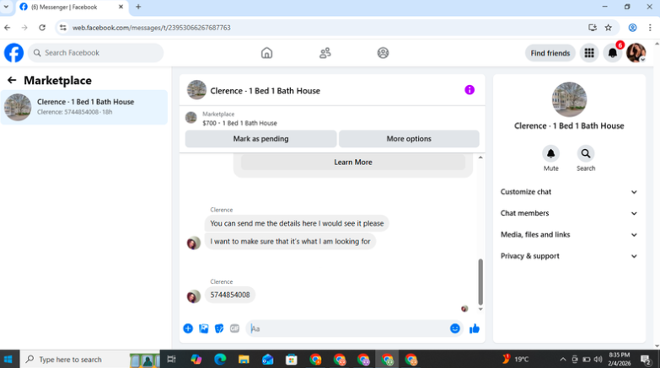Click chat scroll up arrow
Screen dimensions: 660x368
(x=480, y=157)
